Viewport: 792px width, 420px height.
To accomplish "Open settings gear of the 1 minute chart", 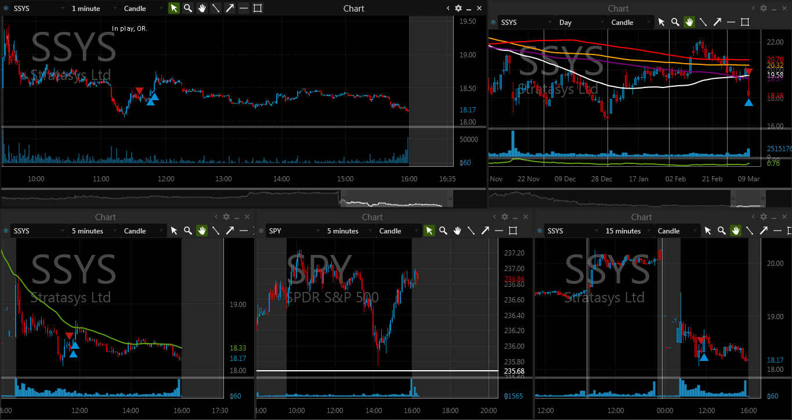I will click(458, 8).
